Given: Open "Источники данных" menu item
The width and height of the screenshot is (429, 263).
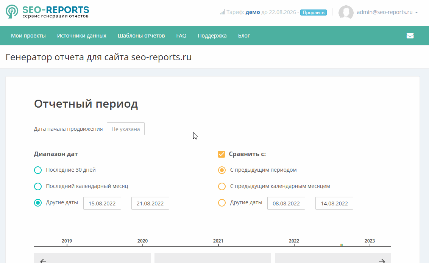Looking at the screenshot, I should point(81,36).
